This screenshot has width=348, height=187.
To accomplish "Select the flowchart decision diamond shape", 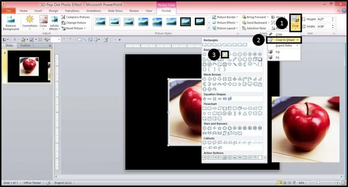I will click(214, 108).
